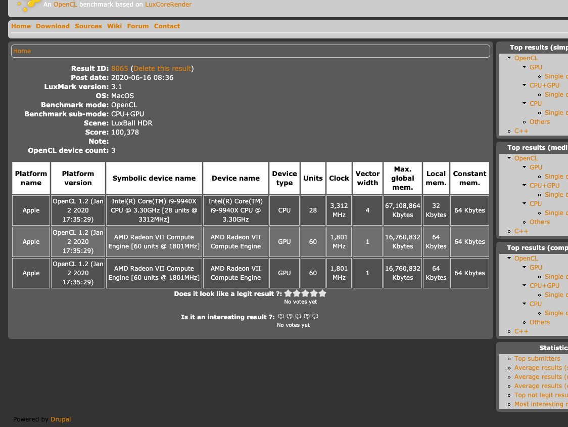
Task: Select the 3,312 MHz clock cell
Action: coord(339,210)
